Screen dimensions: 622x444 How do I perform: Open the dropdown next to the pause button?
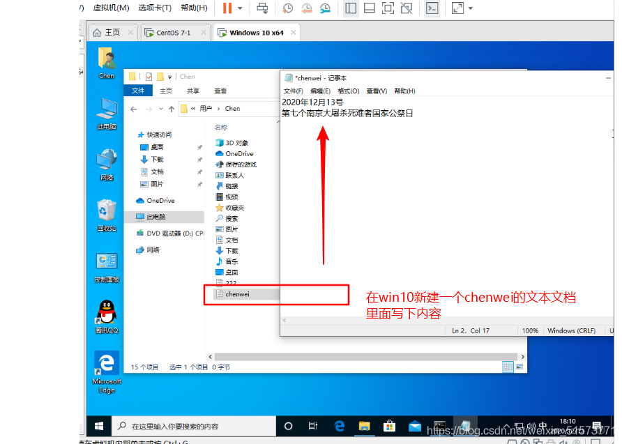(240, 8)
